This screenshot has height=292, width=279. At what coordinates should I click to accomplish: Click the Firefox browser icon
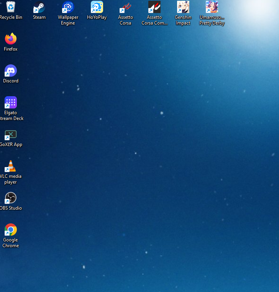tap(11, 39)
